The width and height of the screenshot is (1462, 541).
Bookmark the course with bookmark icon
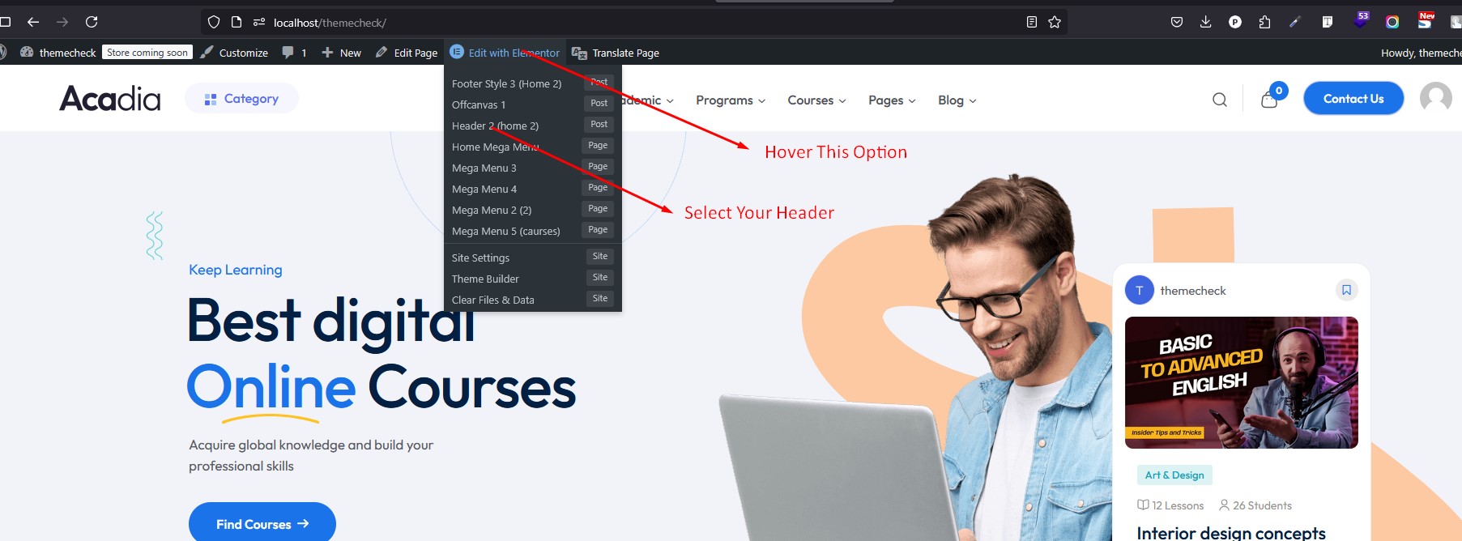click(1346, 290)
